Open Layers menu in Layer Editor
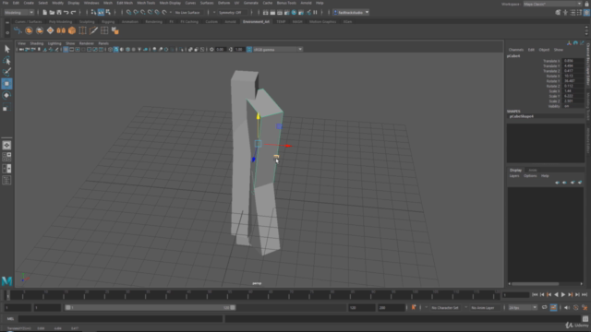Image resolution: width=591 pixels, height=332 pixels. click(514, 176)
